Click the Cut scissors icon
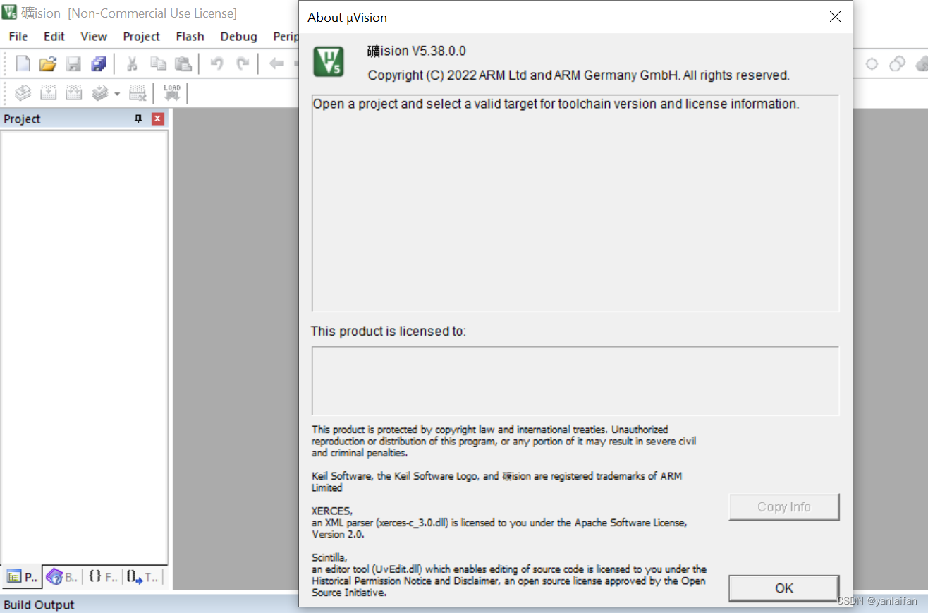 (x=131, y=64)
